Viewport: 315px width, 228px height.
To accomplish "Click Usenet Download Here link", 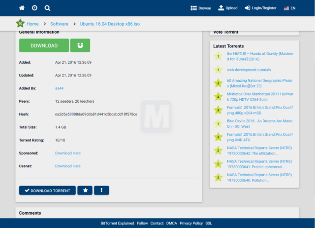I will point(68,166).
